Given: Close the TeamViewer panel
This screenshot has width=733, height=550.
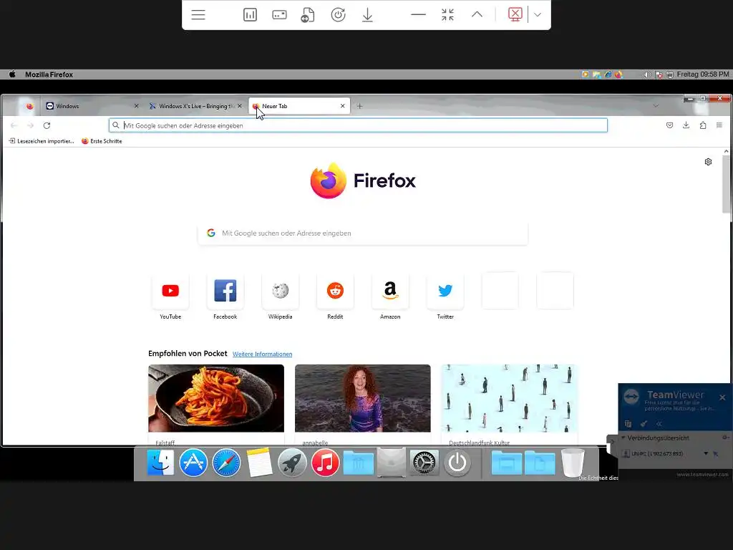Looking at the screenshot, I should pos(722,397).
